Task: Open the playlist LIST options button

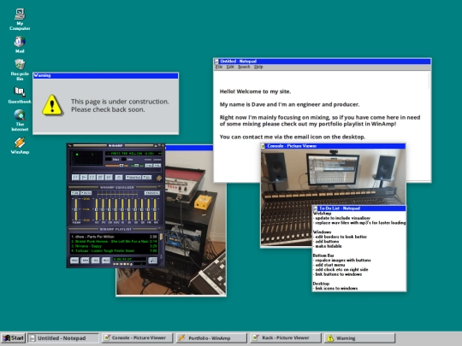Action: 152,260
